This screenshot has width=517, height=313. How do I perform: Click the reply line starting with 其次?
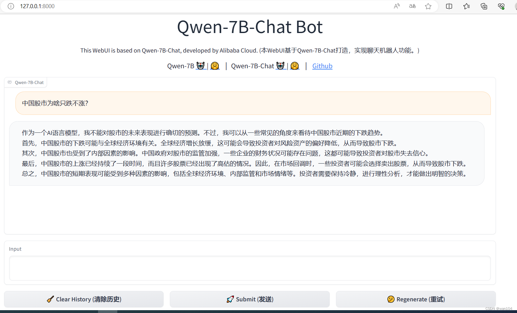pos(227,153)
